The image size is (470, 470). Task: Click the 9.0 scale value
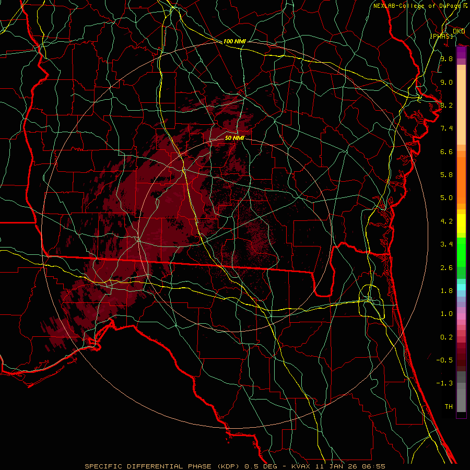(446, 82)
